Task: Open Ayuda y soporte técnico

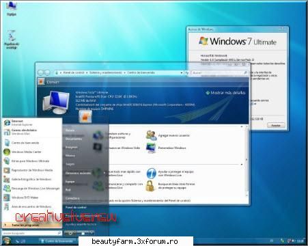Action: 81,224
